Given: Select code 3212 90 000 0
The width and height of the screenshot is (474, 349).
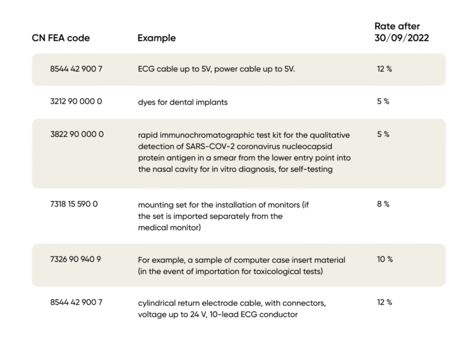Looking at the screenshot, I should click(x=76, y=101).
